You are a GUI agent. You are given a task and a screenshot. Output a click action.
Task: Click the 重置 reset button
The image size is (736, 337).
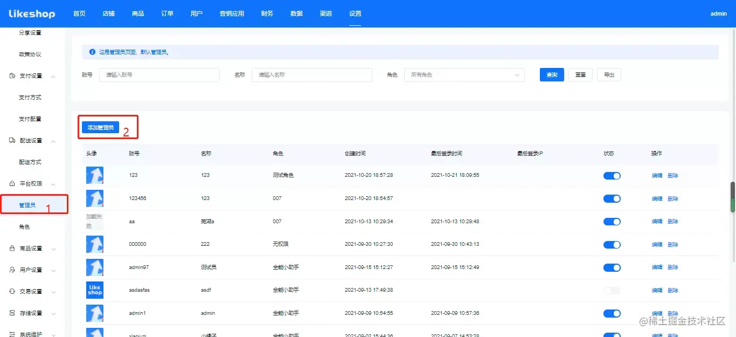(x=580, y=75)
